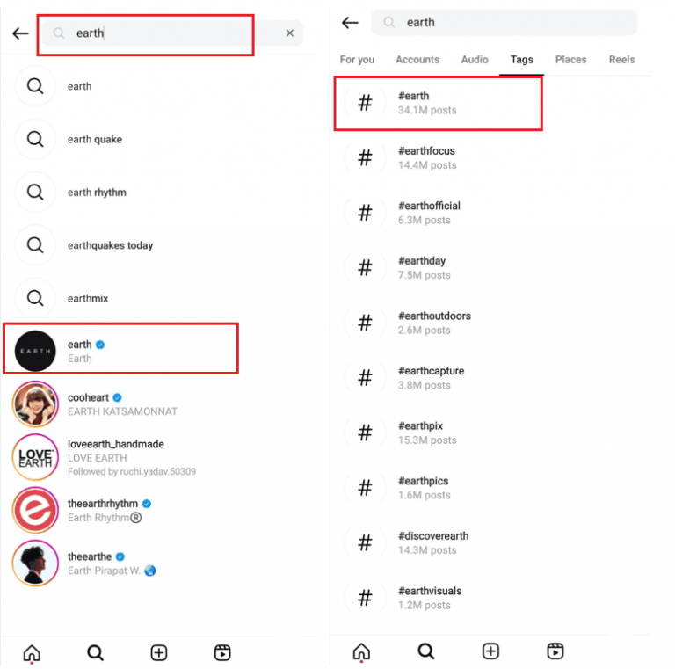Open Reels from the left bottom navigation

pyautogui.click(x=222, y=652)
